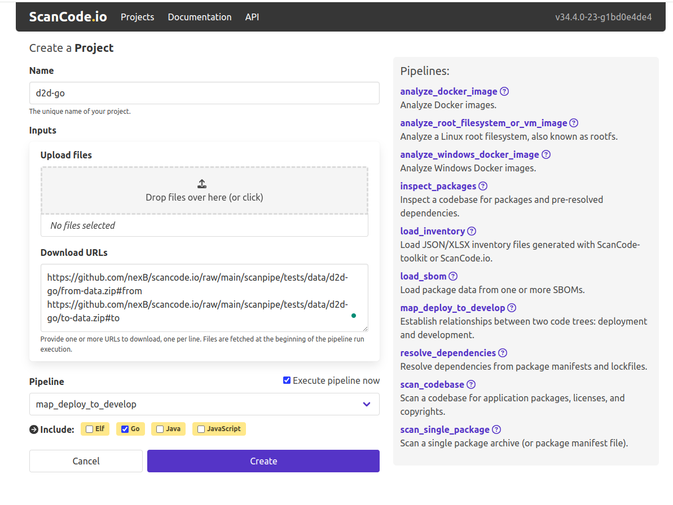
Task: Click the project Name input field
Action: (x=204, y=93)
